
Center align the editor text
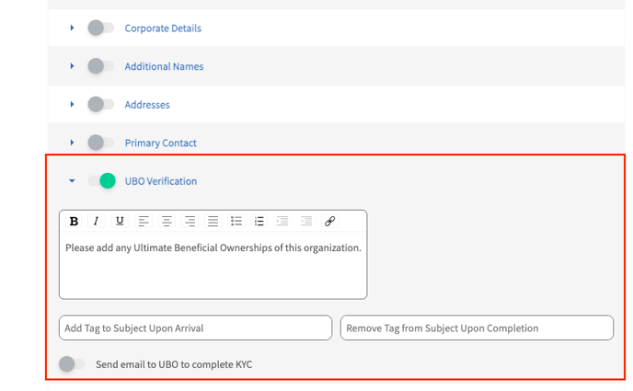(x=167, y=221)
